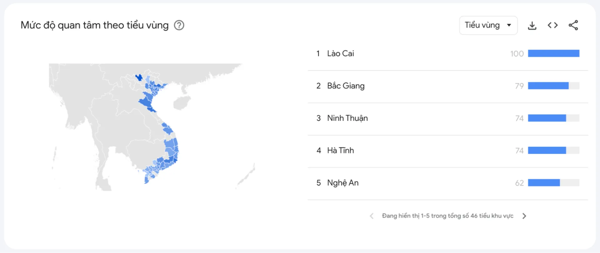Select Lào Cai in the ranking list

[341, 53]
